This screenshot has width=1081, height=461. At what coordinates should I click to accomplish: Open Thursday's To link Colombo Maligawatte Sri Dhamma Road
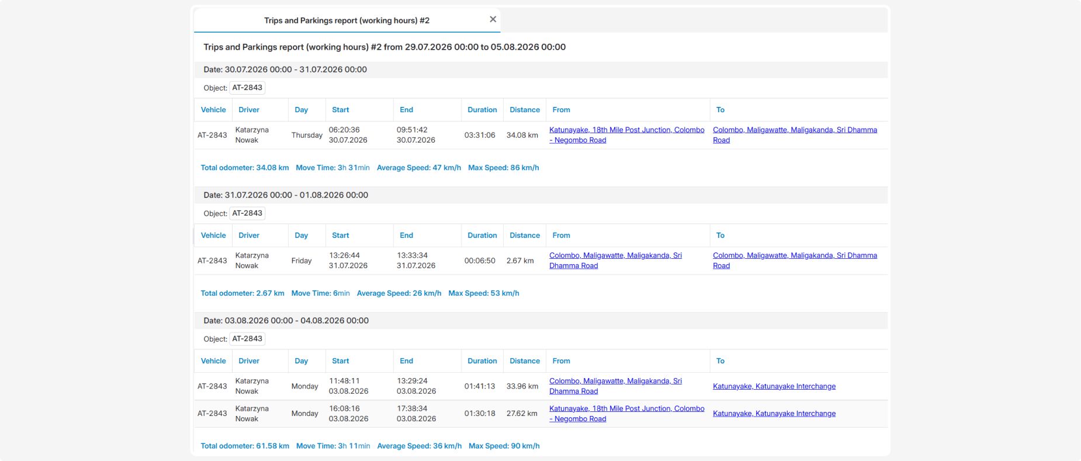pos(795,135)
